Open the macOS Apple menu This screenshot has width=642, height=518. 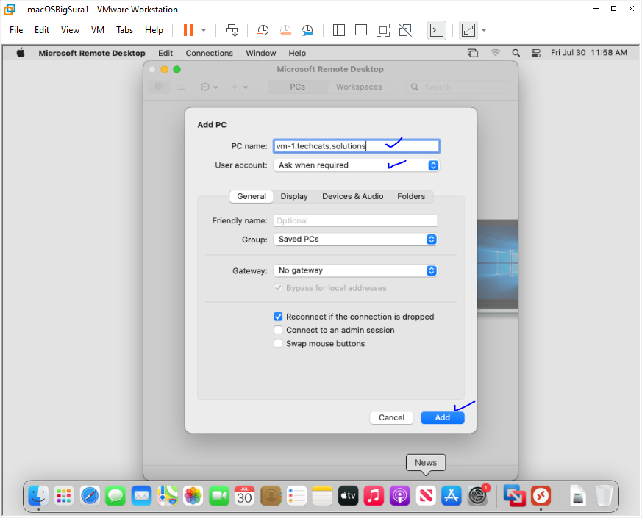(21, 53)
